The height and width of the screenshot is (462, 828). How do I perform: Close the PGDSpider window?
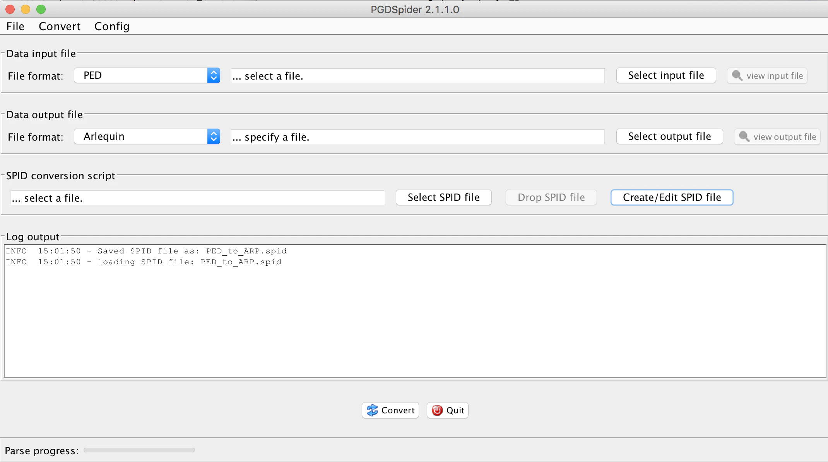tap(10, 9)
